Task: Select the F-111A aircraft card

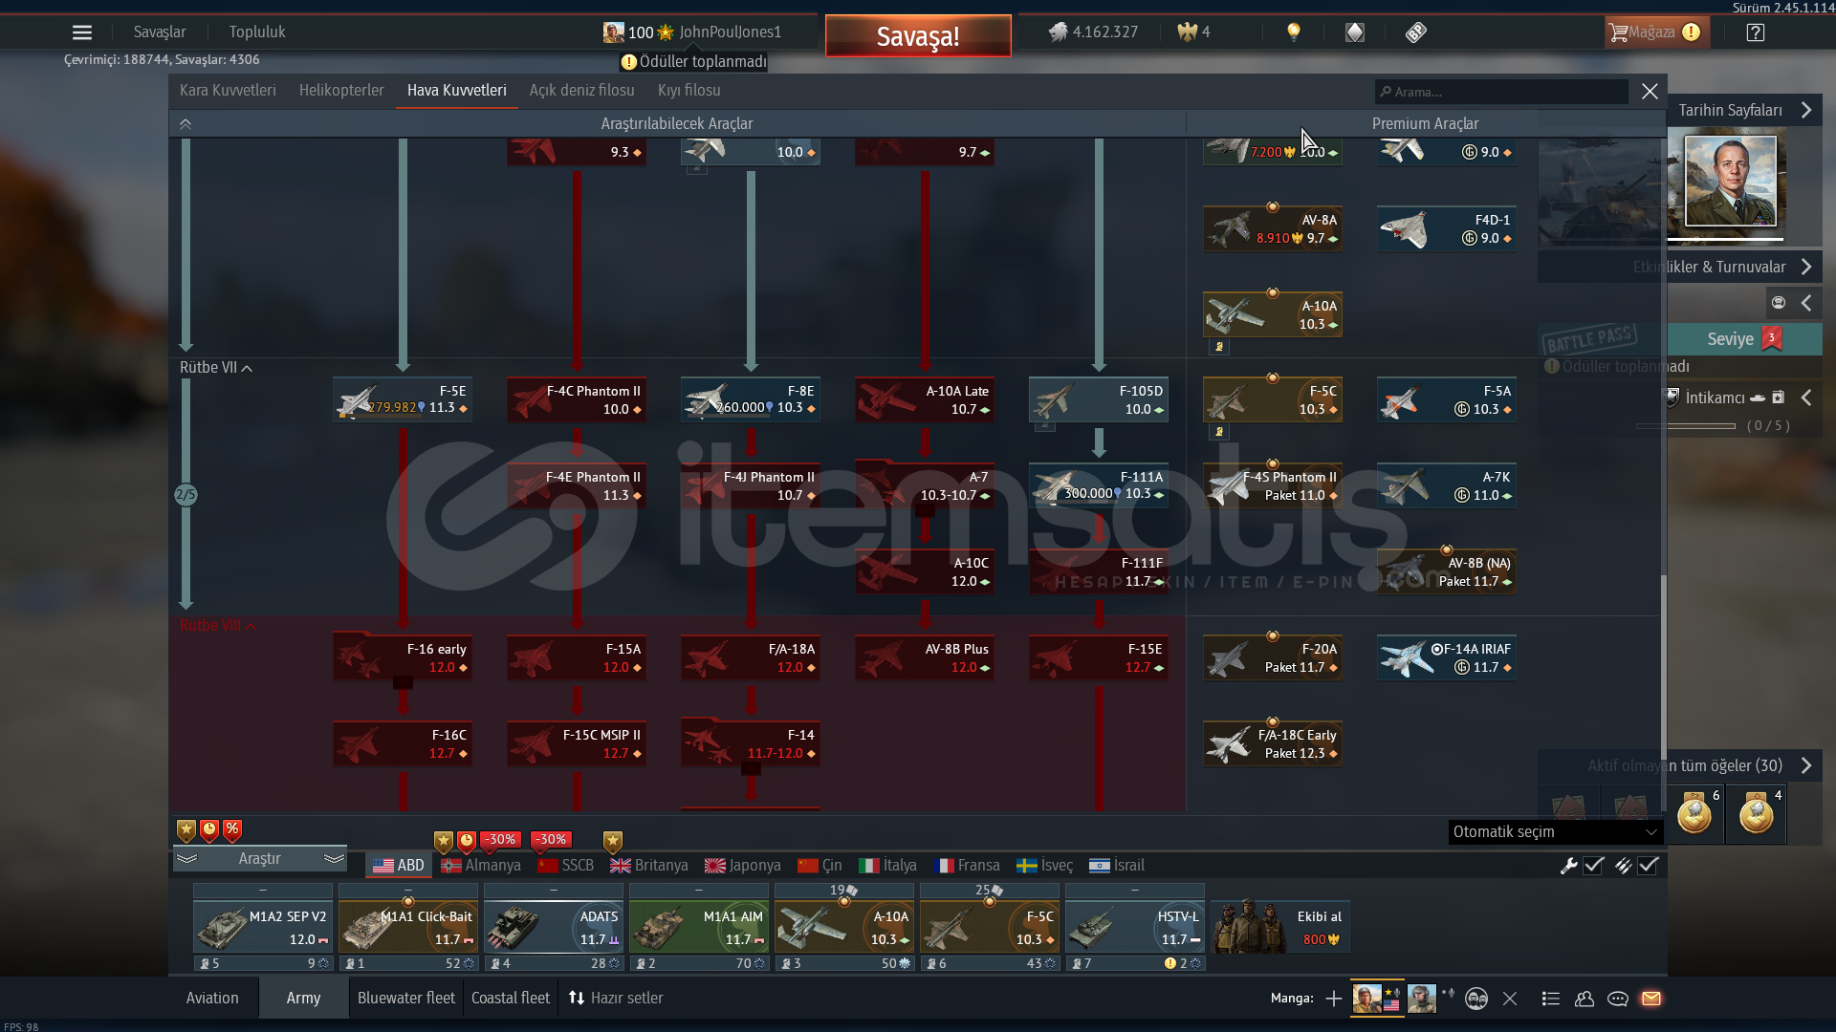Action: click(x=1099, y=485)
